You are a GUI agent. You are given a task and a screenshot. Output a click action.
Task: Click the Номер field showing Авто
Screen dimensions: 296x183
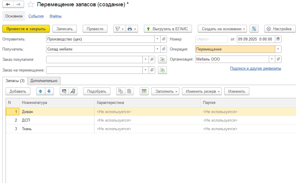click(211, 39)
